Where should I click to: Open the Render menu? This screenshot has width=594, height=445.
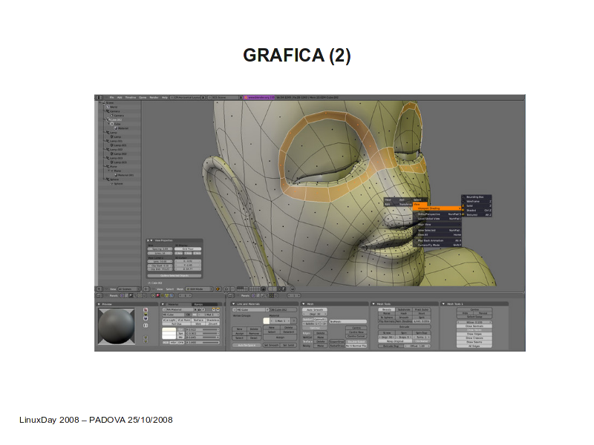tap(154, 97)
